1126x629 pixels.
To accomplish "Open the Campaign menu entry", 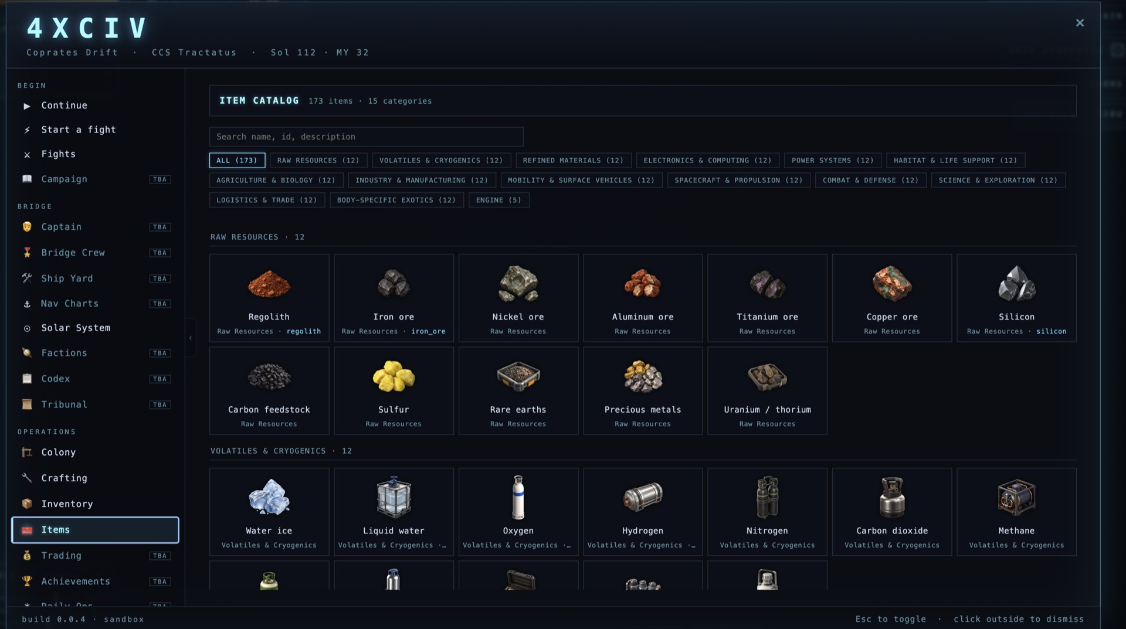I will [95, 179].
